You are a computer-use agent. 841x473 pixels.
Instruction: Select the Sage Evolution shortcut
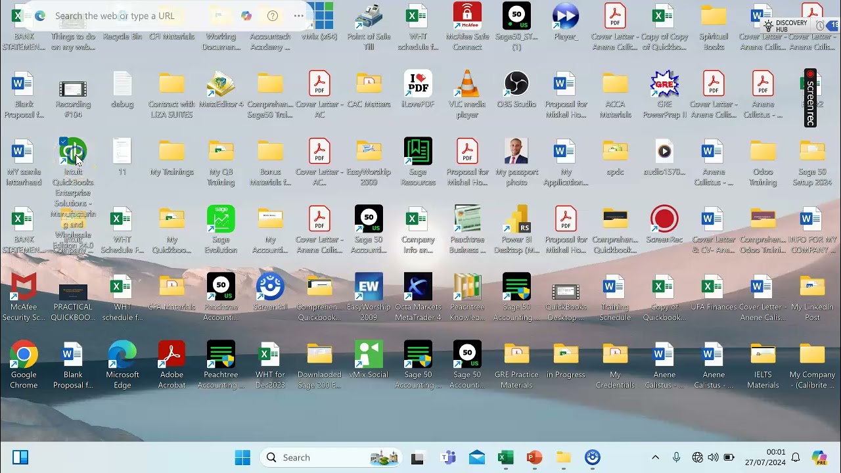(x=221, y=230)
